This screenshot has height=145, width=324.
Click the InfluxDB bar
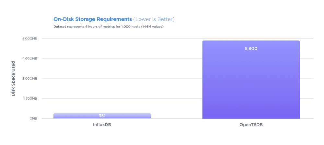pyautogui.click(x=102, y=116)
